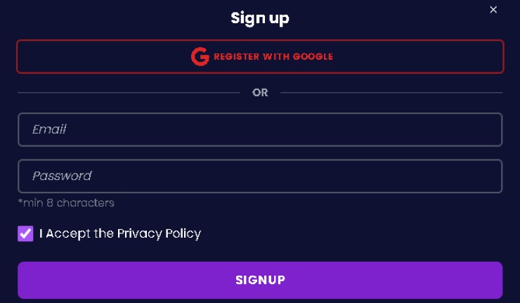Click the red Google G logo
The width and height of the screenshot is (520, 303).
pyautogui.click(x=200, y=56)
